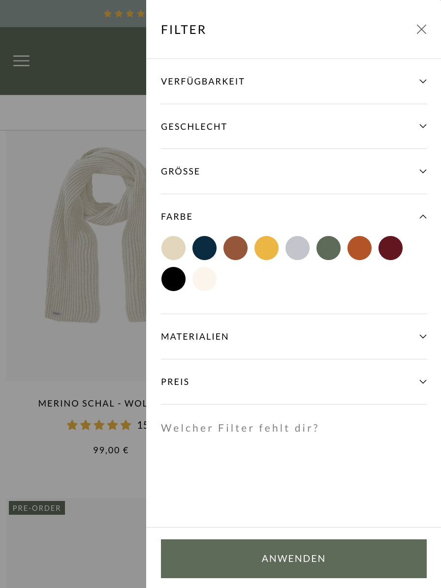Open the MERINO SCHAL product title
This screenshot has width=441, height=588.
pyautogui.click(x=94, y=403)
